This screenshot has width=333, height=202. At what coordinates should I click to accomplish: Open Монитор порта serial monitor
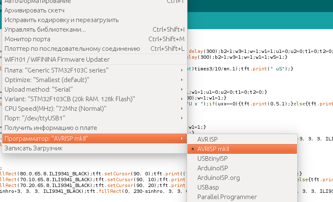pyautogui.click(x=27, y=39)
